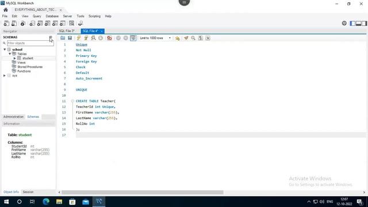Open Workbench preferences gear icon
The height and width of the screenshot is (207, 368).
344,23
